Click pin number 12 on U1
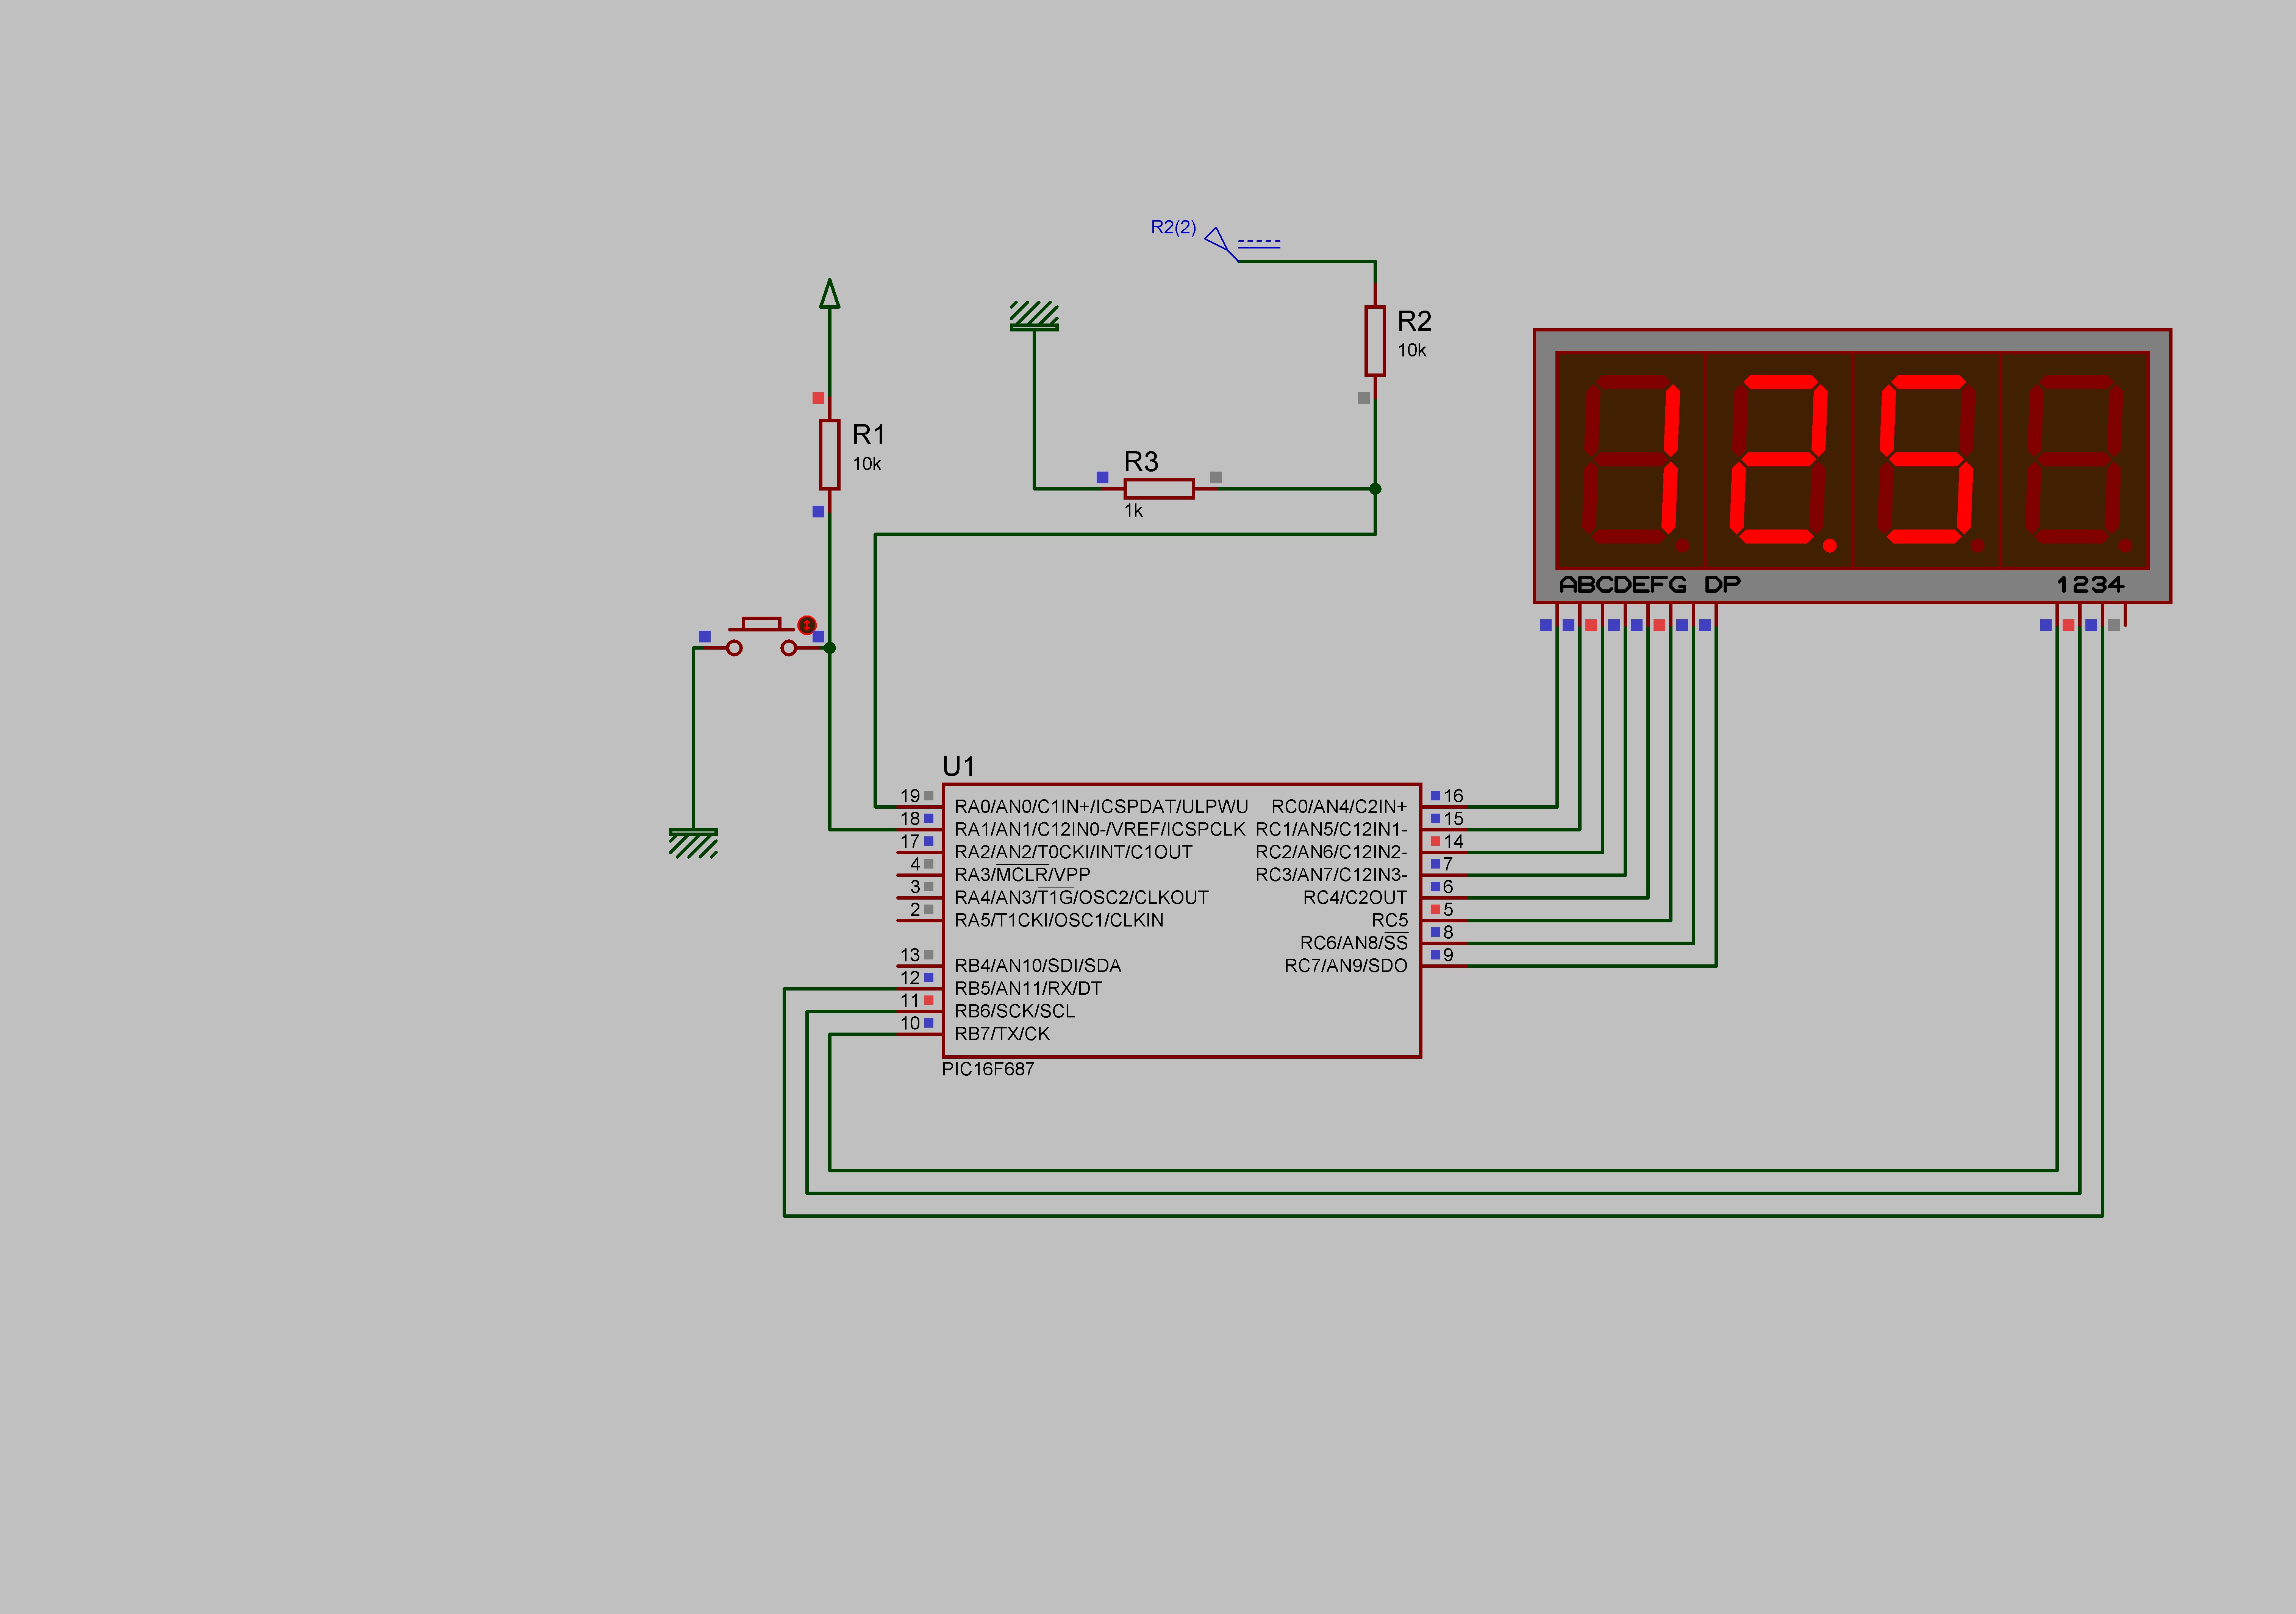This screenshot has height=1614, width=2296. [x=910, y=978]
